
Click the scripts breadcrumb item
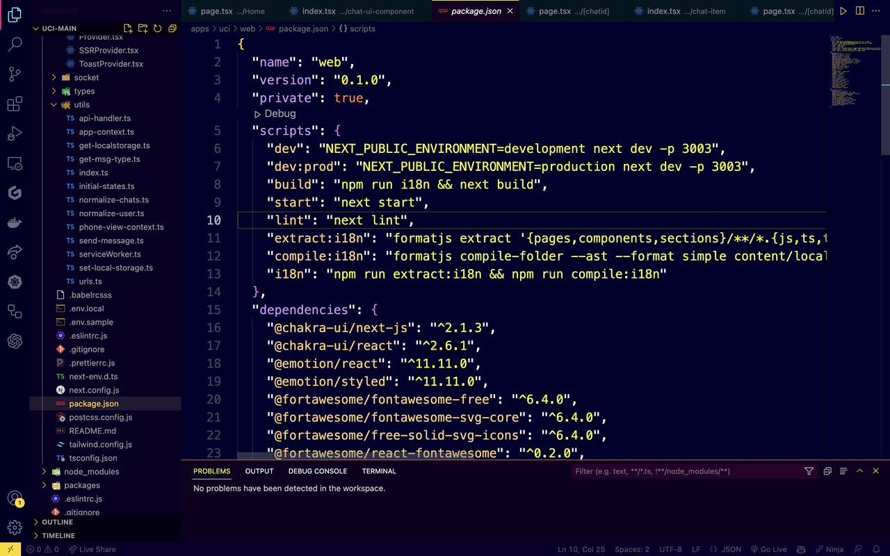[357, 28]
